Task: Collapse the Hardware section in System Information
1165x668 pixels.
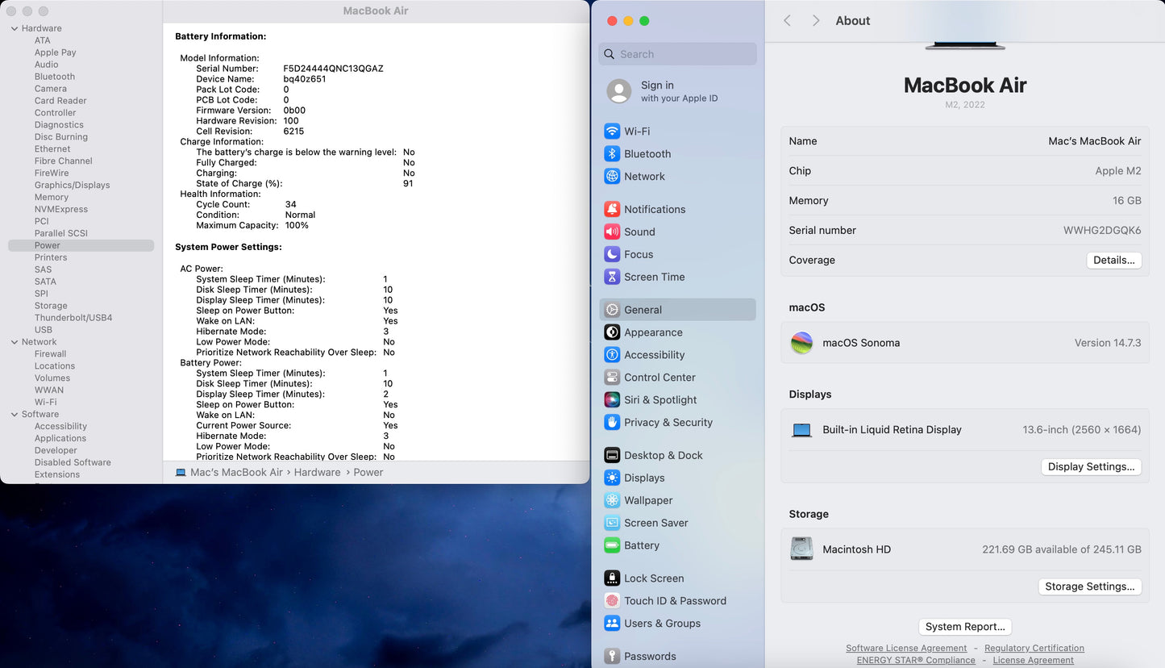Action: coord(15,28)
